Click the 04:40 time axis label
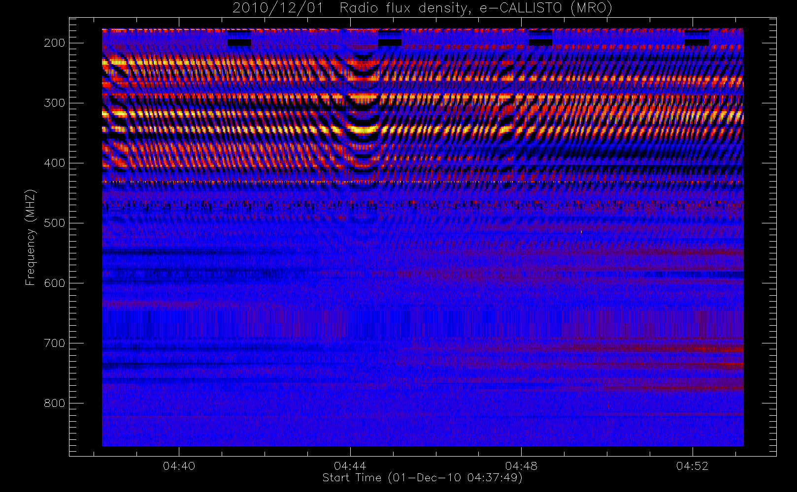The image size is (797, 492). point(179,465)
